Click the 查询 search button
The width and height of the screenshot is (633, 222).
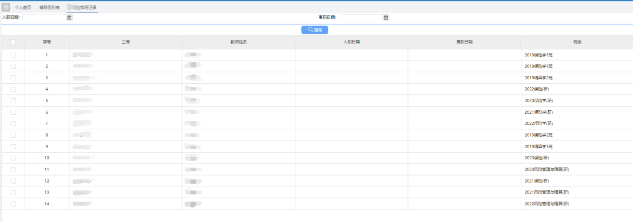(314, 30)
